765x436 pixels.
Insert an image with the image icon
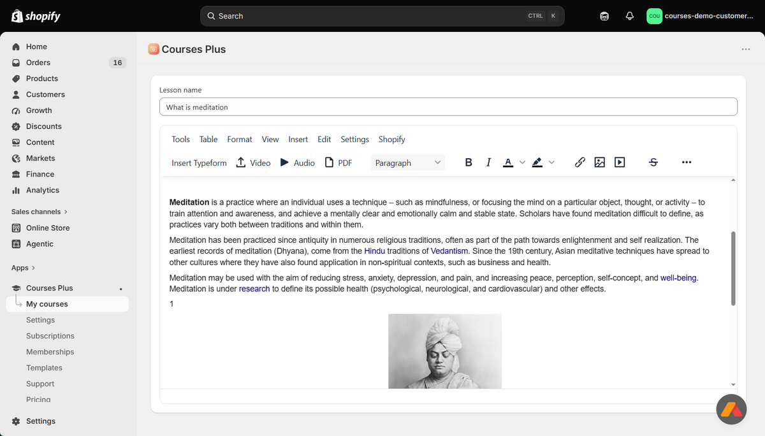click(x=599, y=163)
